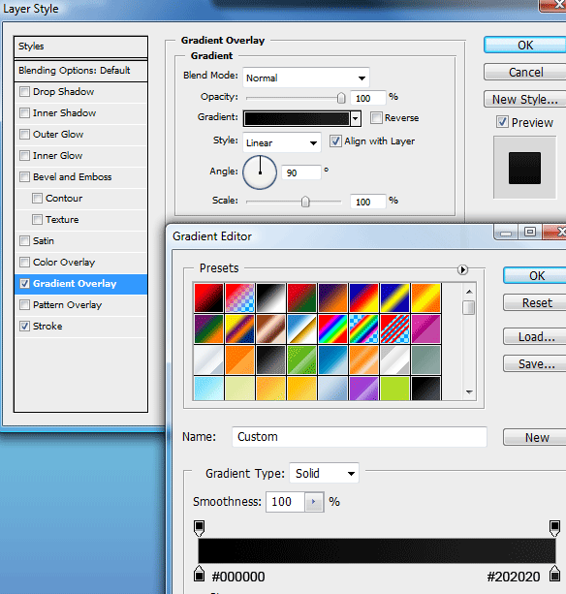This screenshot has width=566, height=594.
Task: Choose the rainbow spectrum gradient preset
Action: tap(332, 328)
